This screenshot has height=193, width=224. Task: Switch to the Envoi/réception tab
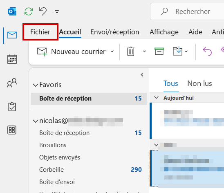click(115, 32)
